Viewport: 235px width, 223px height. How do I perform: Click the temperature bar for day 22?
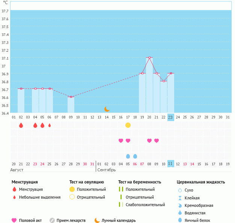click(x=164, y=97)
